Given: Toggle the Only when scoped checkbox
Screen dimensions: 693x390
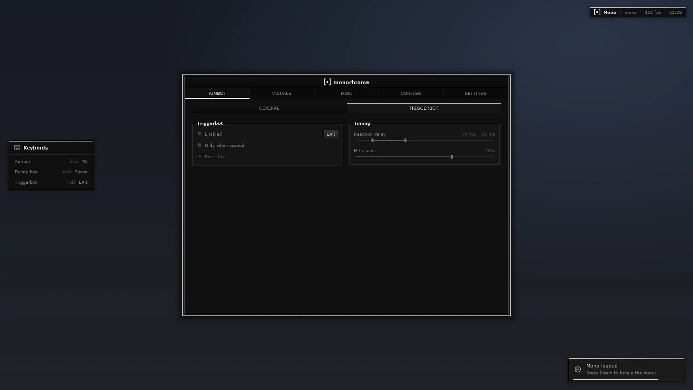Looking at the screenshot, I should (x=199, y=145).
